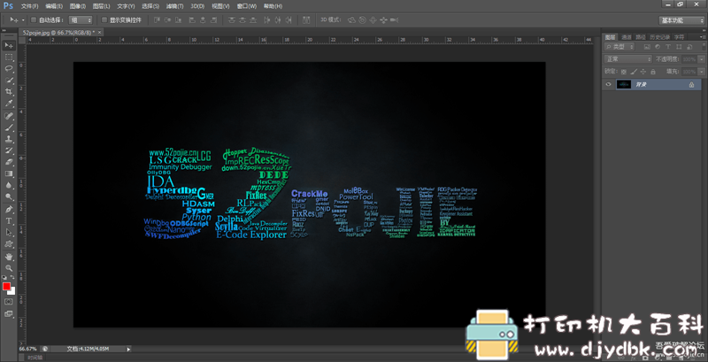
Task: Click the red foreground color swatch
Action: 6,286
